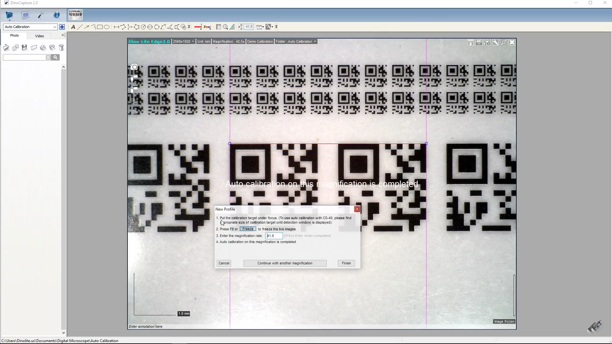
Task: Select the Diameter circle measurement tool
Action: [150, 27]
